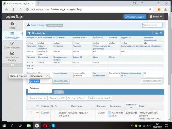Expand the popup arrow next to Копировать
Screen dimensions: 172x129
tap(47, 76)
